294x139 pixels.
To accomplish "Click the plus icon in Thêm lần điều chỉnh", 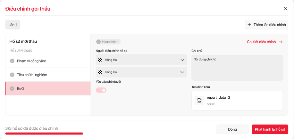I will (x=249, y=25).
